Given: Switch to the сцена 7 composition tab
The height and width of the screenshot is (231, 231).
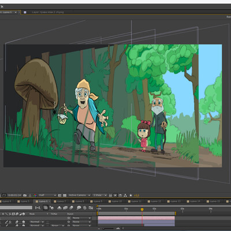Looking at the screenshot, I should [x=60, y=202].
